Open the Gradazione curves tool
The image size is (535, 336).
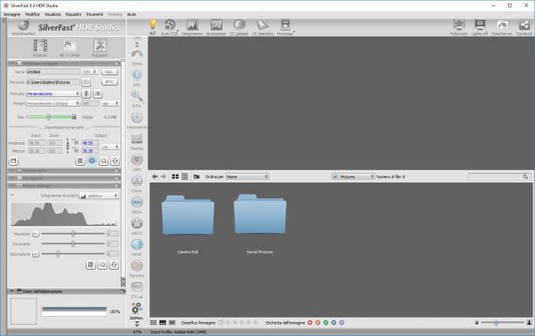[x=216, y=24]
